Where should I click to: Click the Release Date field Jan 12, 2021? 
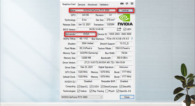(x=84, y=24)
